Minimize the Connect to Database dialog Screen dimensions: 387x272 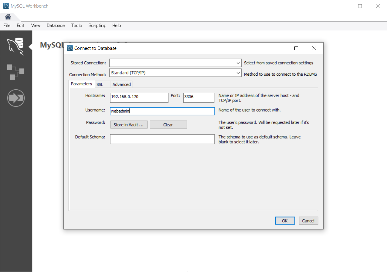point(279,48)
